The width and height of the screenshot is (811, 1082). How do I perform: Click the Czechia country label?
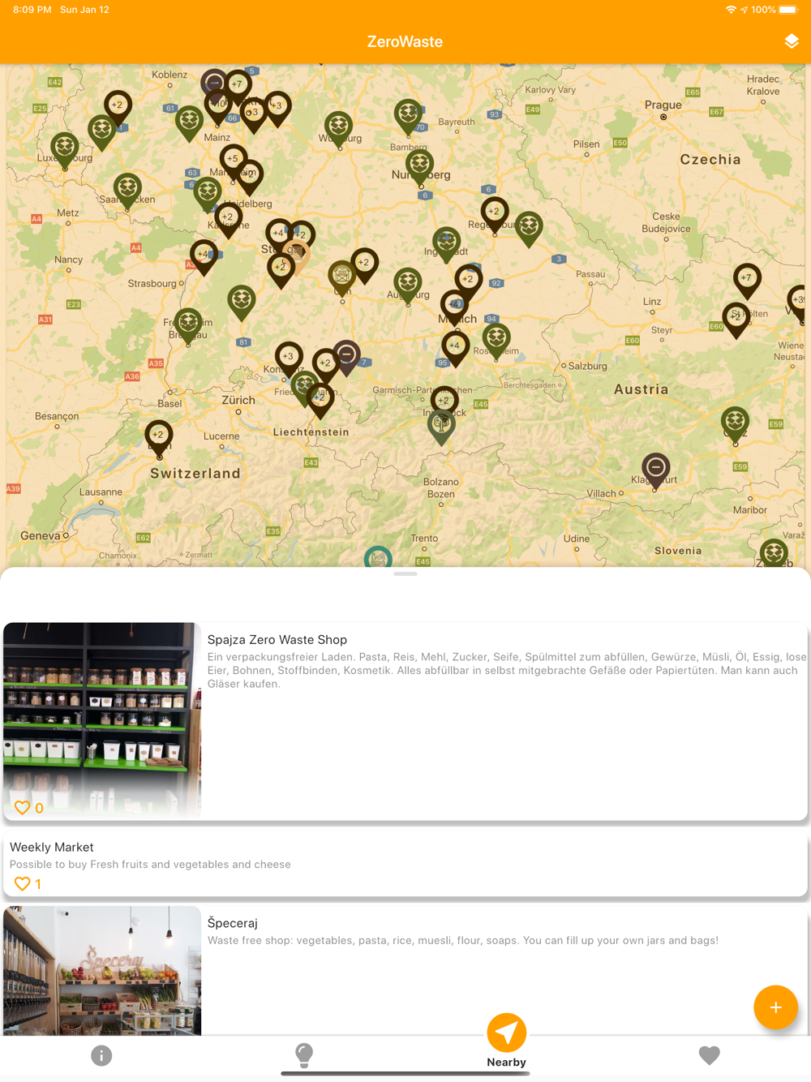pos(710,160)
